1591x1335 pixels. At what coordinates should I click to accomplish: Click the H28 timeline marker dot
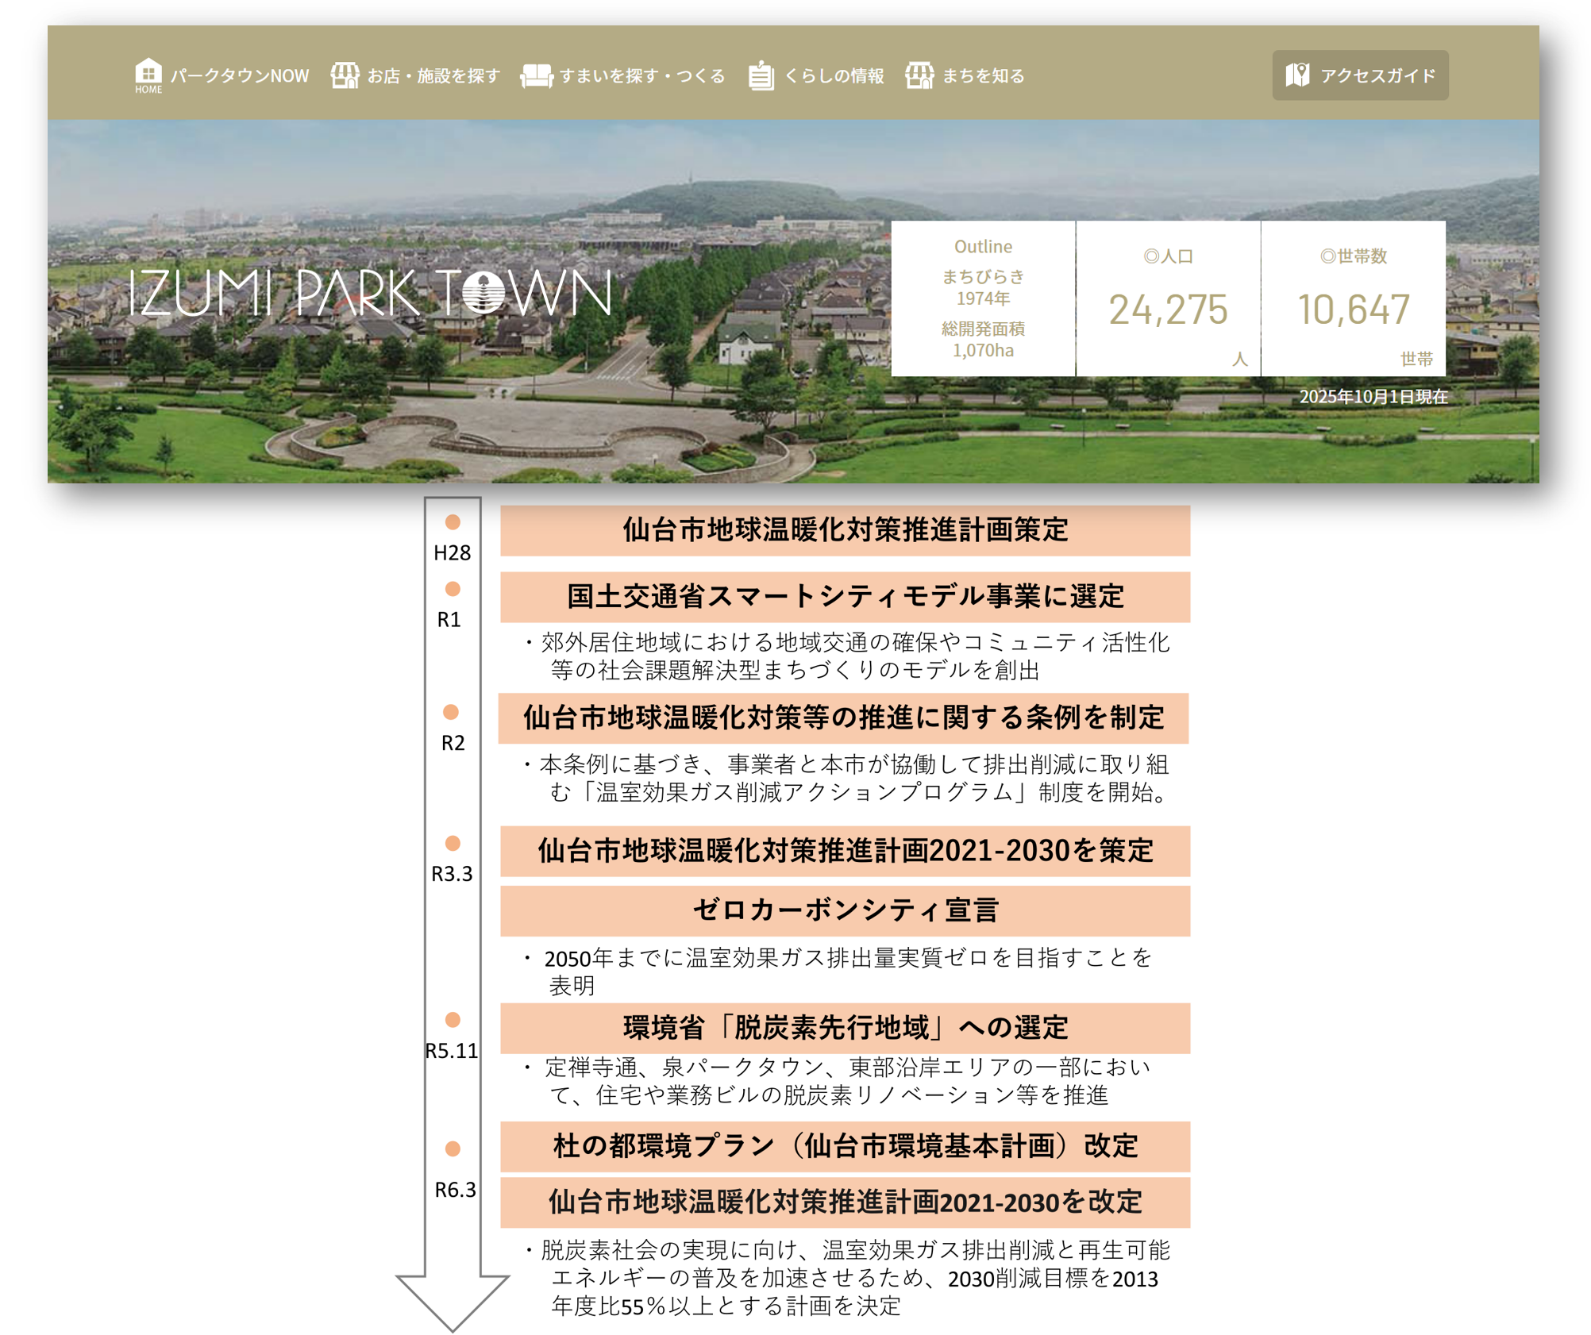click(453, 522)
